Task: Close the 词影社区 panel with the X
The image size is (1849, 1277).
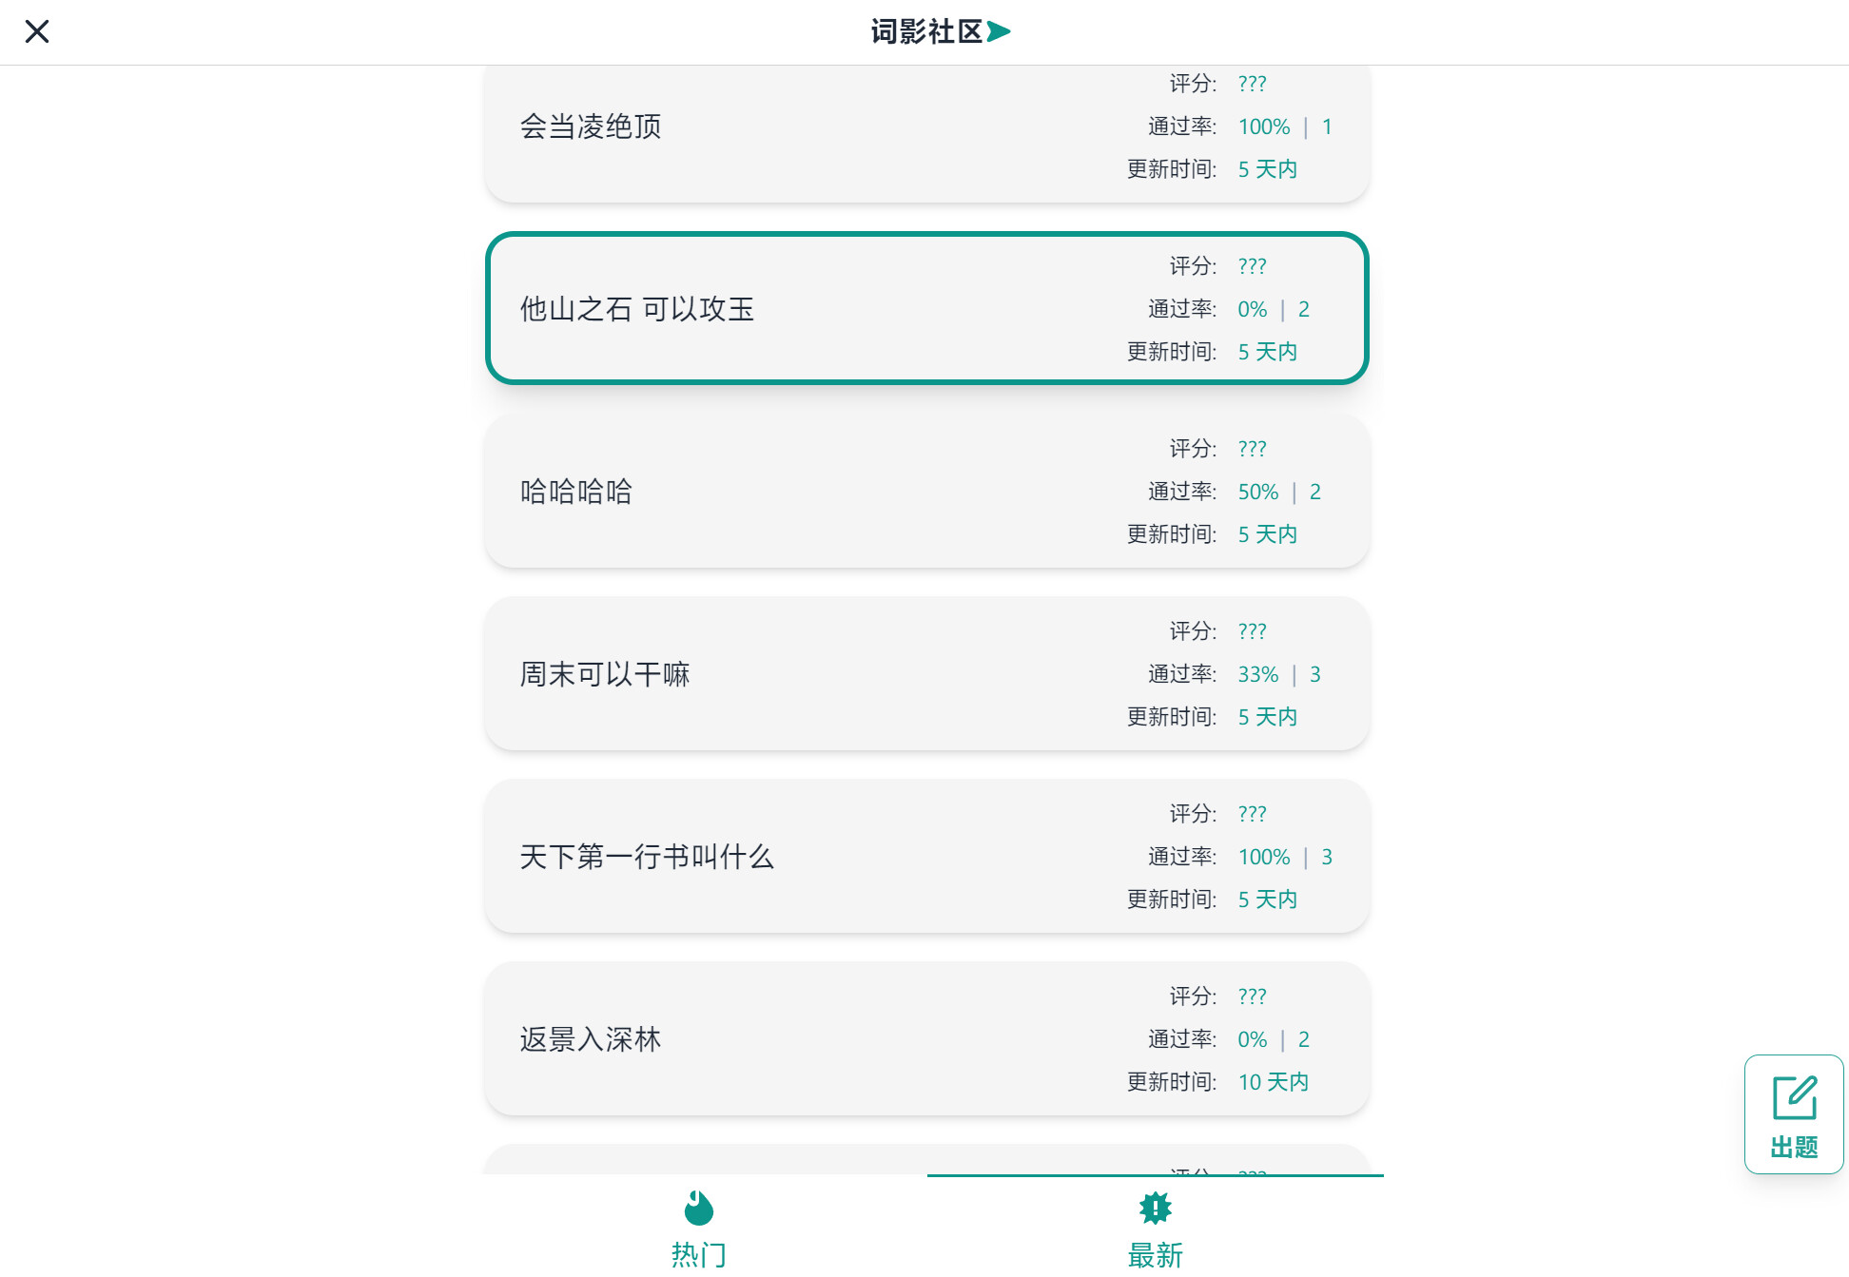Action: (37, 31)
